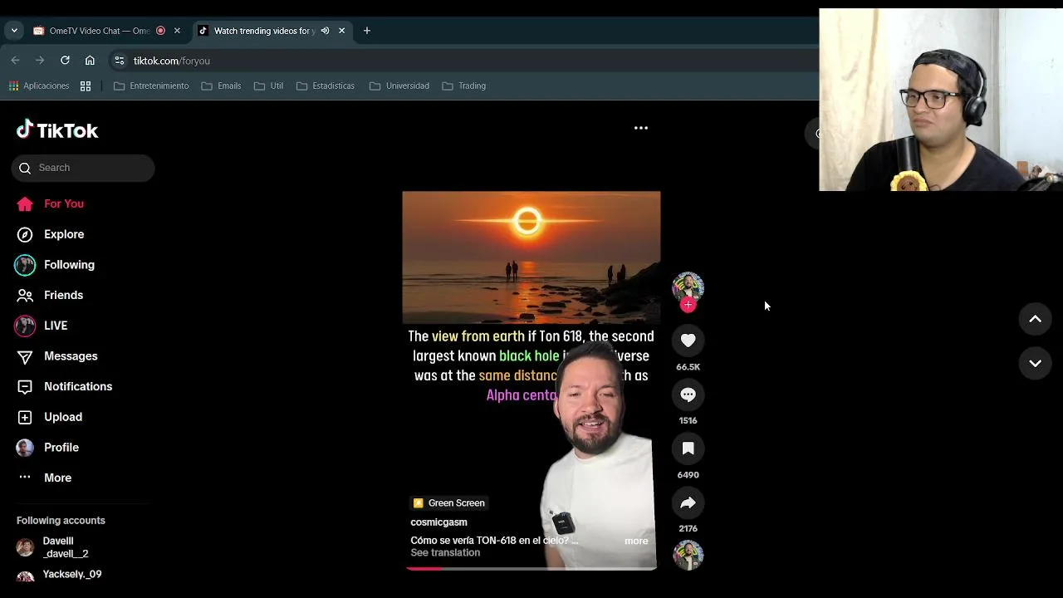The image size is (1063, 598).
Task: Open the sound disc below the share count
Action: [688, 555]
